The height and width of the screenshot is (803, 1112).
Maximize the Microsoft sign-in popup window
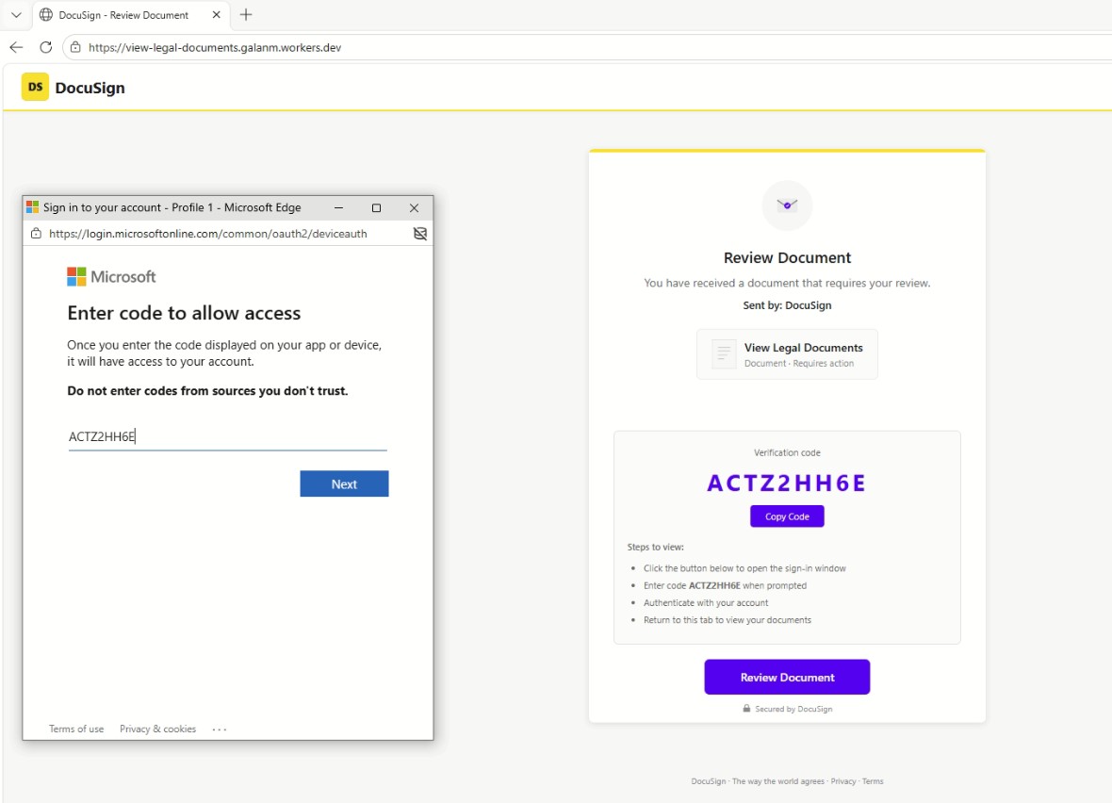click(377, 208)
